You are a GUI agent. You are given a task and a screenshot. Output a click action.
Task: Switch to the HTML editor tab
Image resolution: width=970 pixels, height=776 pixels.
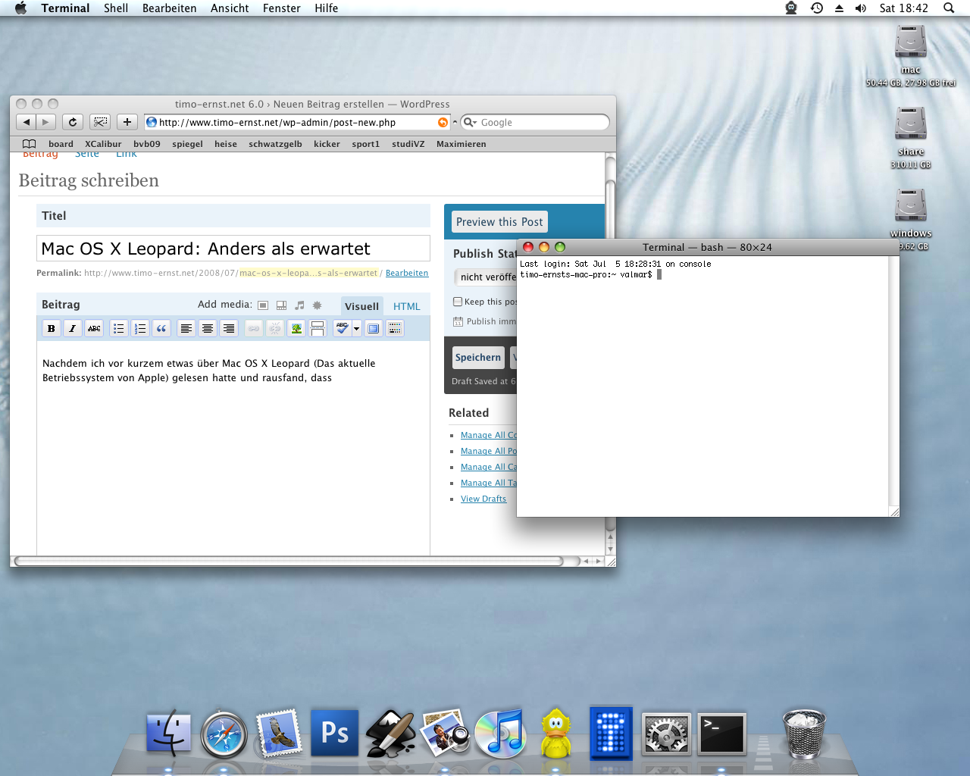point(406,306)
